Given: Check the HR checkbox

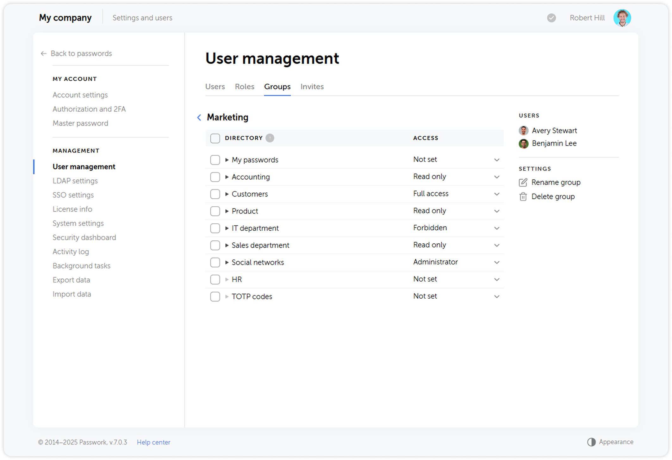Looking at the screenshot, I should point(215,279).
